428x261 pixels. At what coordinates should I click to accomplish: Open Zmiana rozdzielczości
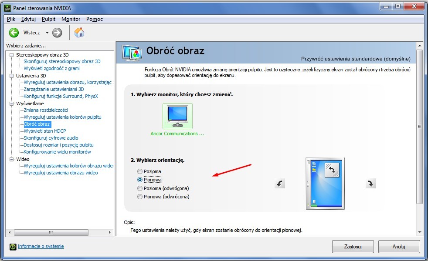coord(46,110)
